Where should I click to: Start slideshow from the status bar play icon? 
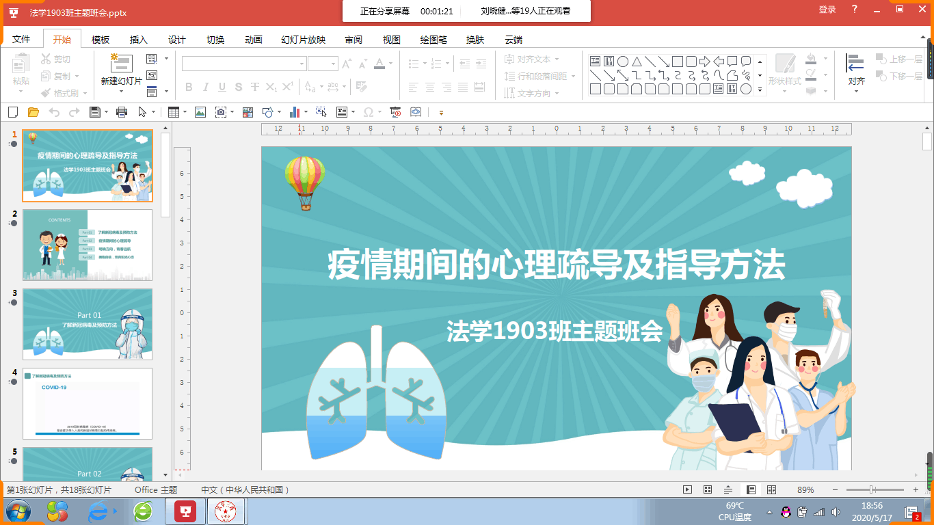[x=688, y=489]
